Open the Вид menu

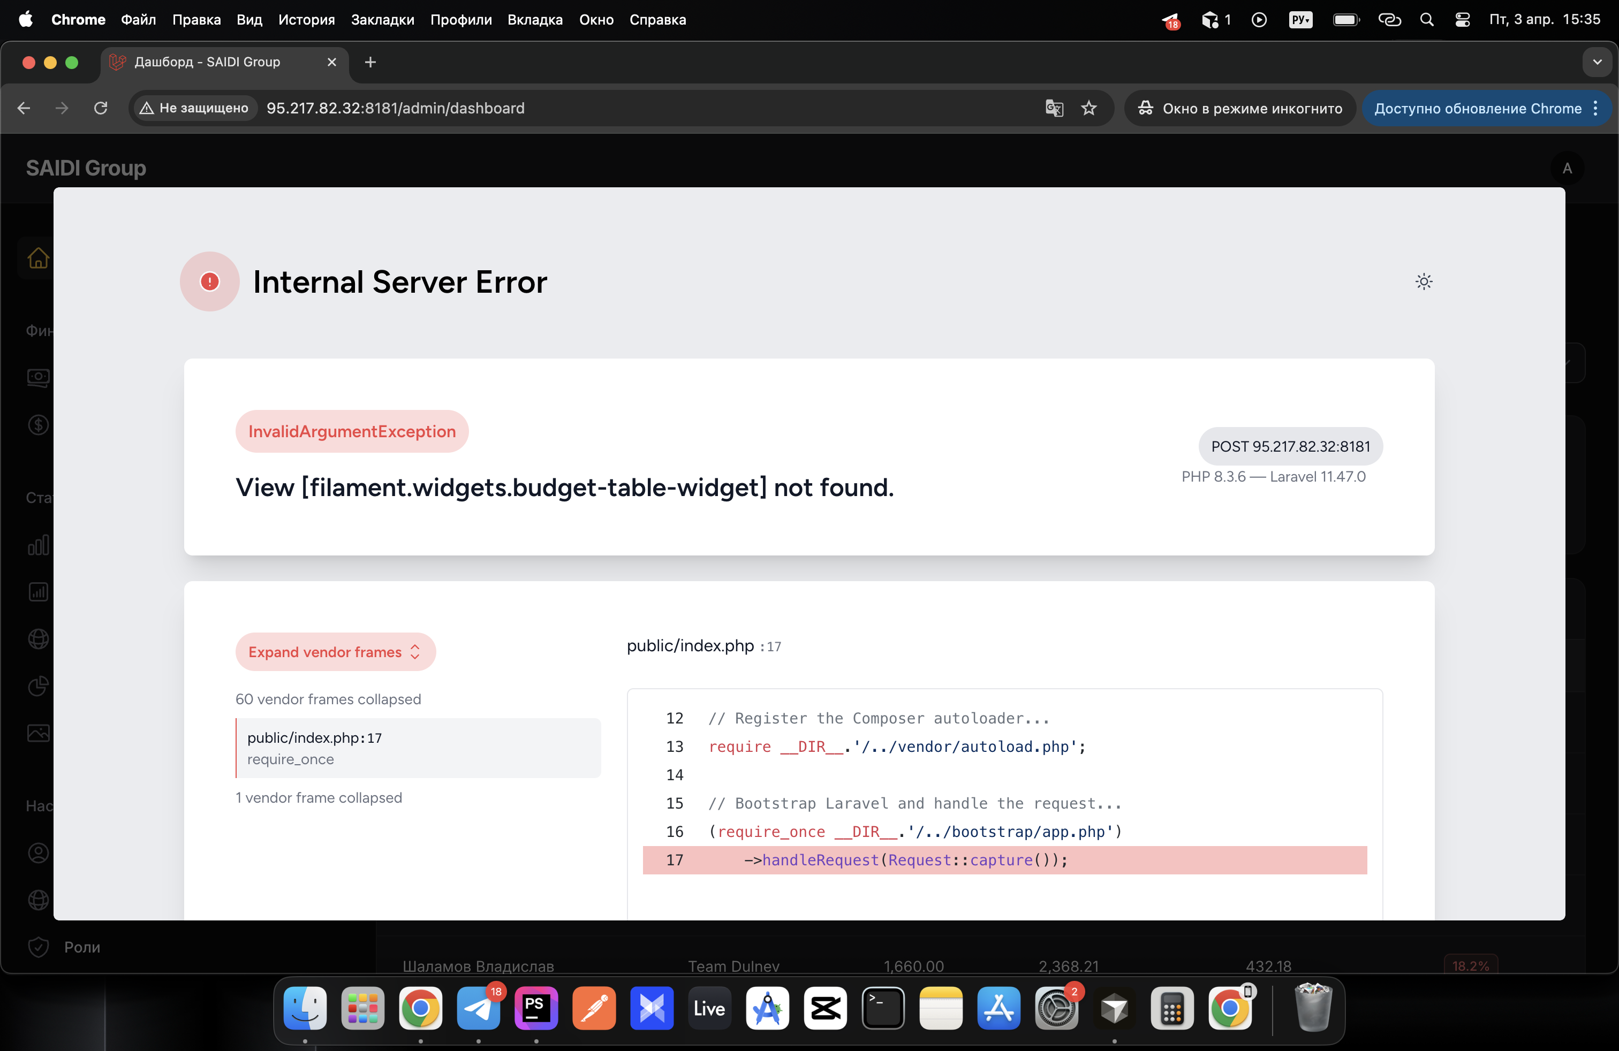249,20
